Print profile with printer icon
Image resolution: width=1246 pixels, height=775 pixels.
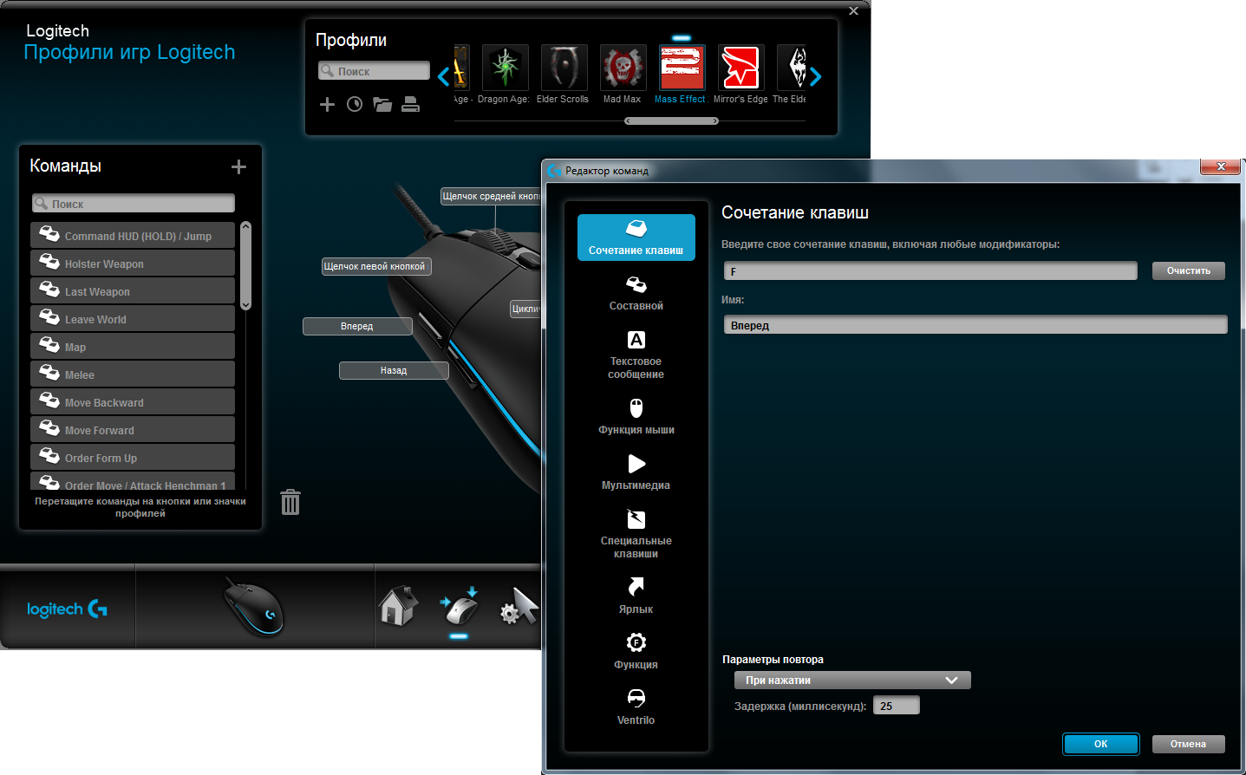(x=411, y=105)
